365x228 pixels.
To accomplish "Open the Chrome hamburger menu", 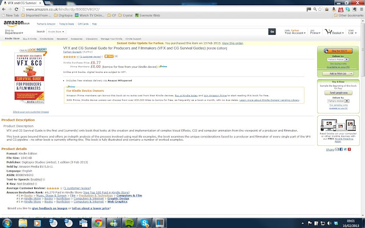I will click(x=362, y=9).
